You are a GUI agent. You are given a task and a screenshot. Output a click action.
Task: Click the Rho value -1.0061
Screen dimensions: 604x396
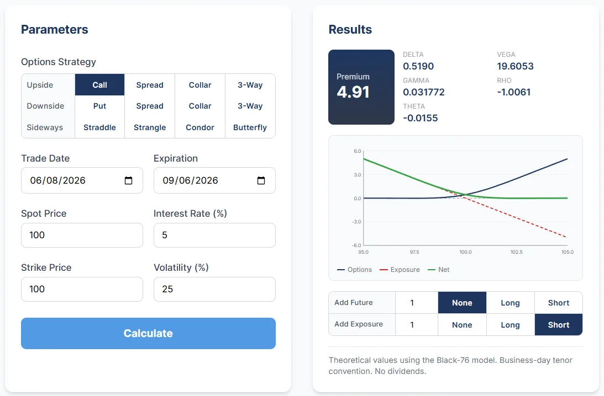[x=513, y=92]
